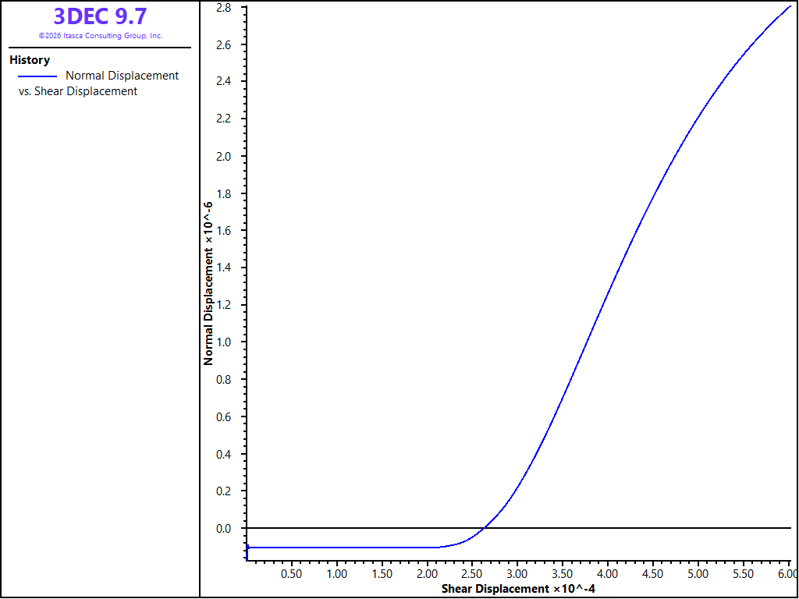The height and width of the screenshot is (599, 799).
Task: Click the 4.50 tick label on x-axis
Action: [x=652, y=573]
